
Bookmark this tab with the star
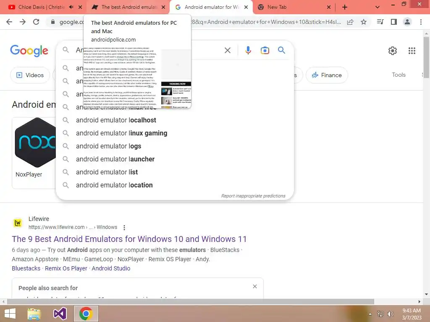pos(364,22)
